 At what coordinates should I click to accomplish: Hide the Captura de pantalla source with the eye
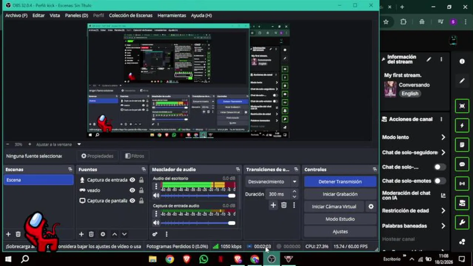[x=132, y=201]
